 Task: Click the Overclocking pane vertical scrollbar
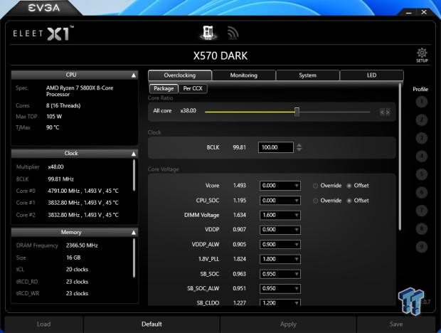(400, 157)
